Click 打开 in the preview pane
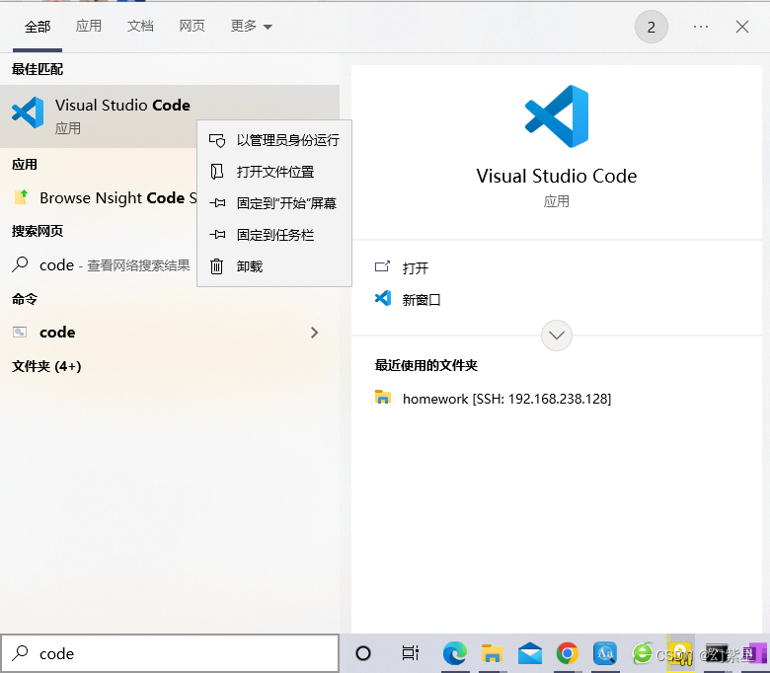Screen dimensions: 770x673 416,268
